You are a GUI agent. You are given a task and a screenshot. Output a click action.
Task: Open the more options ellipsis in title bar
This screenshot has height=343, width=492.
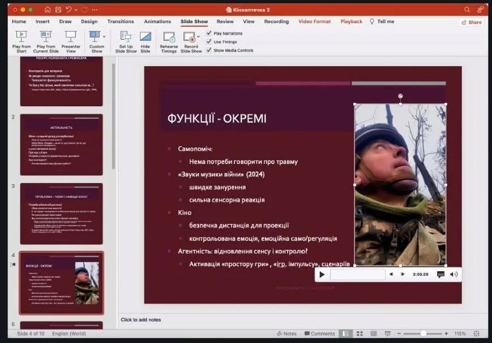[x=95, y=10]
